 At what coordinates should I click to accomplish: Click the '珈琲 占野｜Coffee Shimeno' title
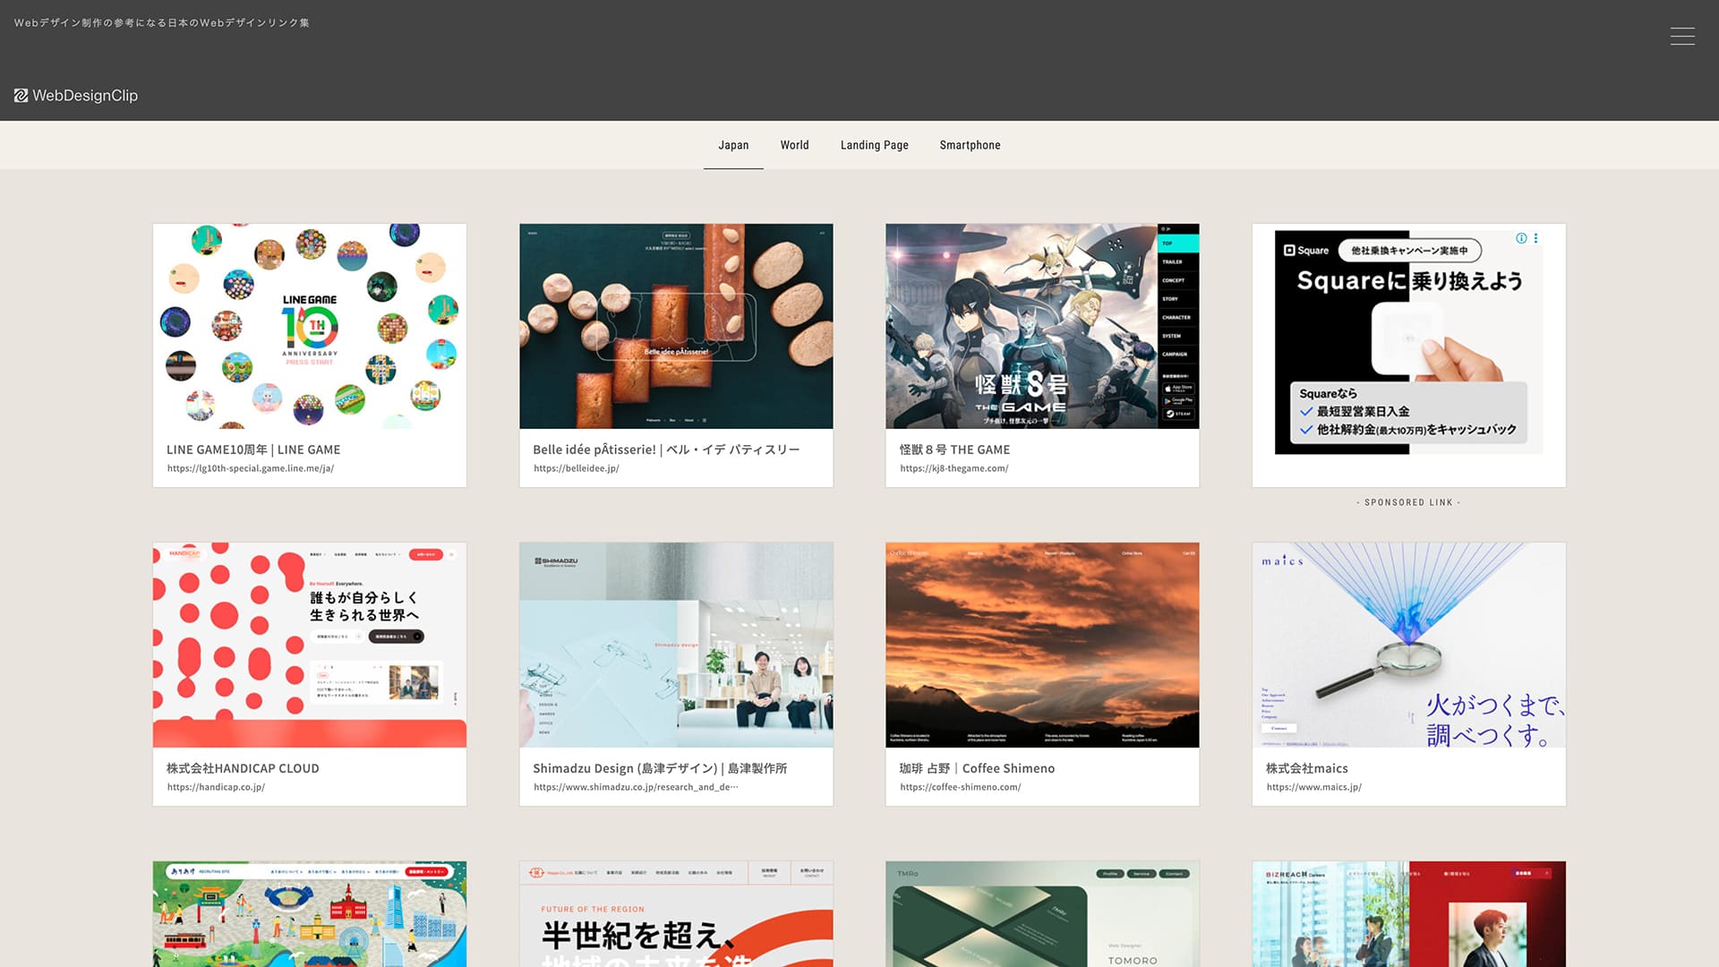[x=977, y=768]
